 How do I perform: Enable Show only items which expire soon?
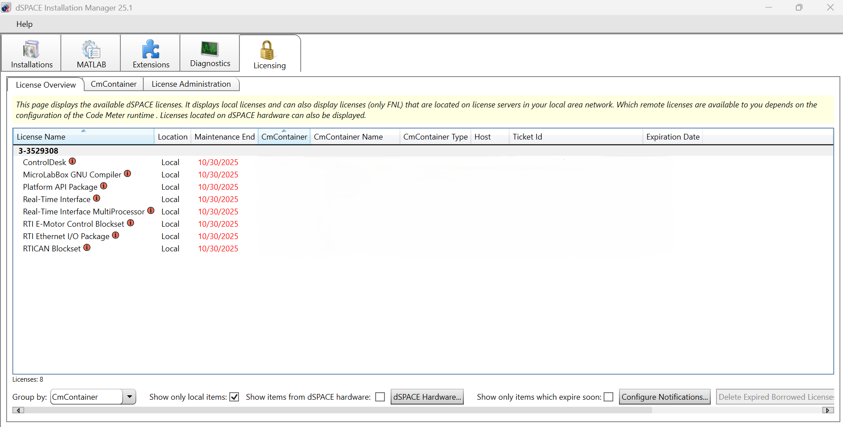tap(608, 397)
